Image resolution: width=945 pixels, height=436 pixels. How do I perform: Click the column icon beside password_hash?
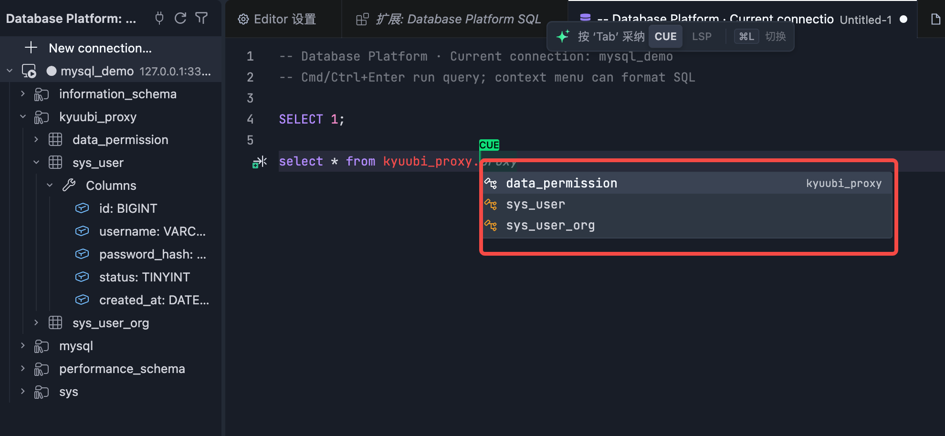coord(82,254)
